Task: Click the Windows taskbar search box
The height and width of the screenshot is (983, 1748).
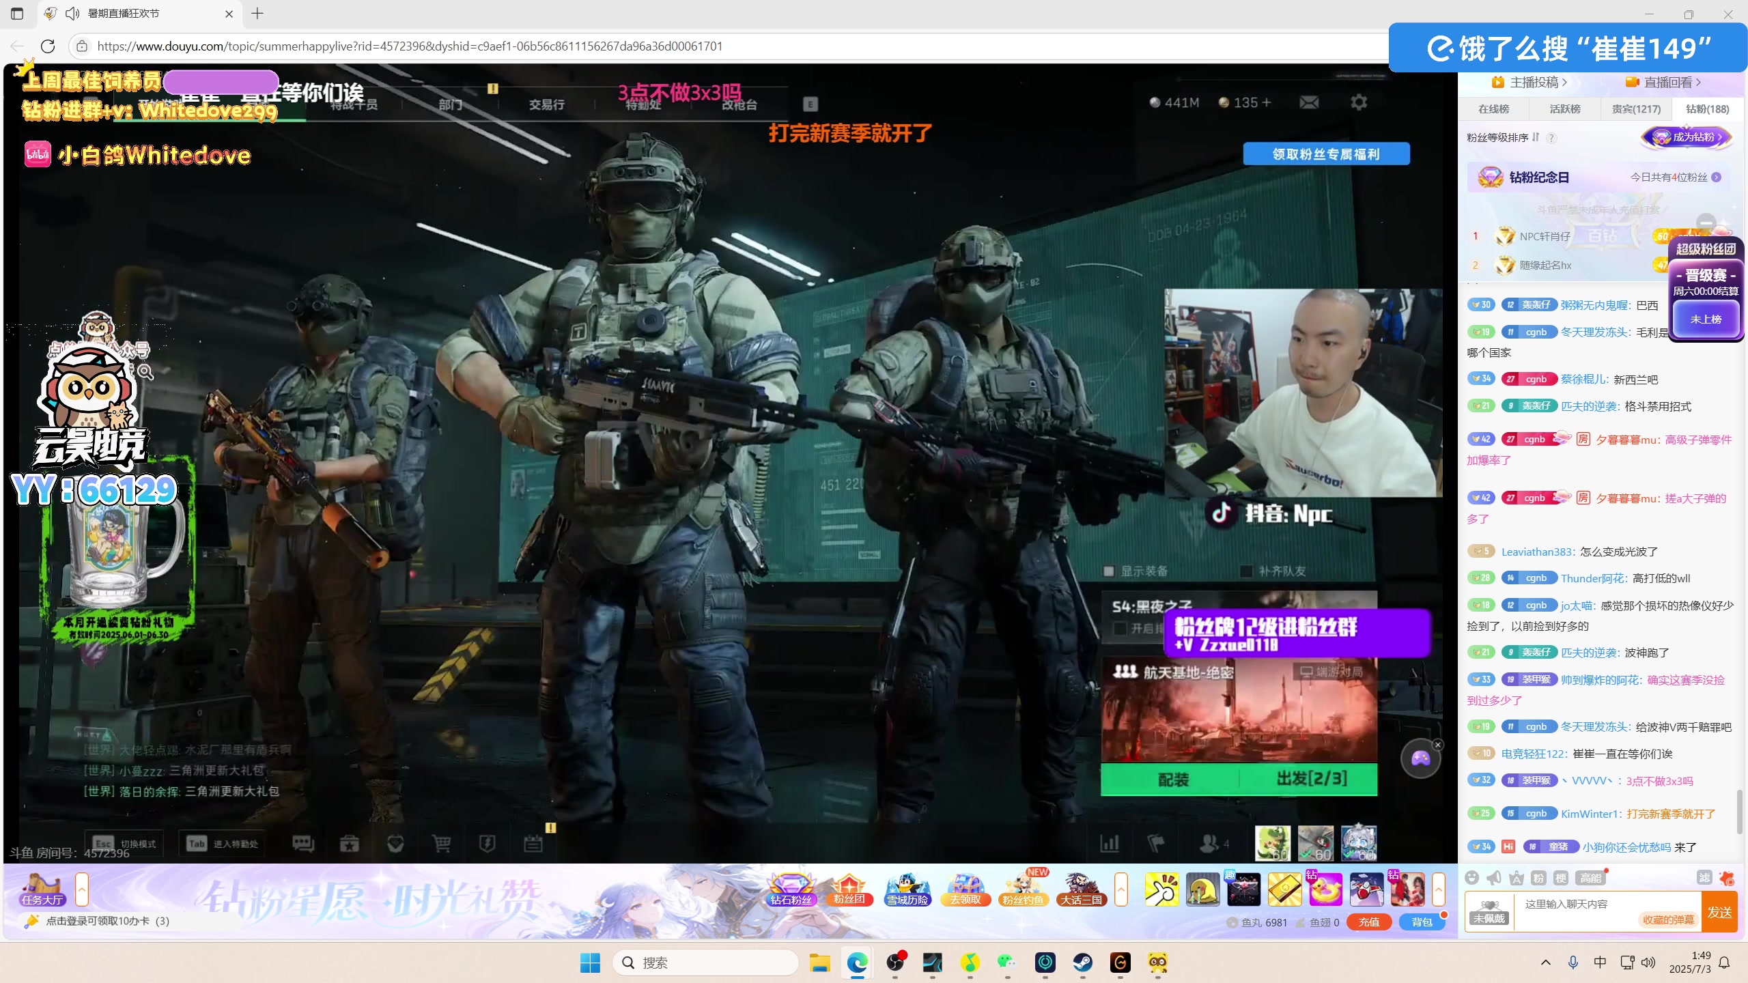Action: coord(707,963)
